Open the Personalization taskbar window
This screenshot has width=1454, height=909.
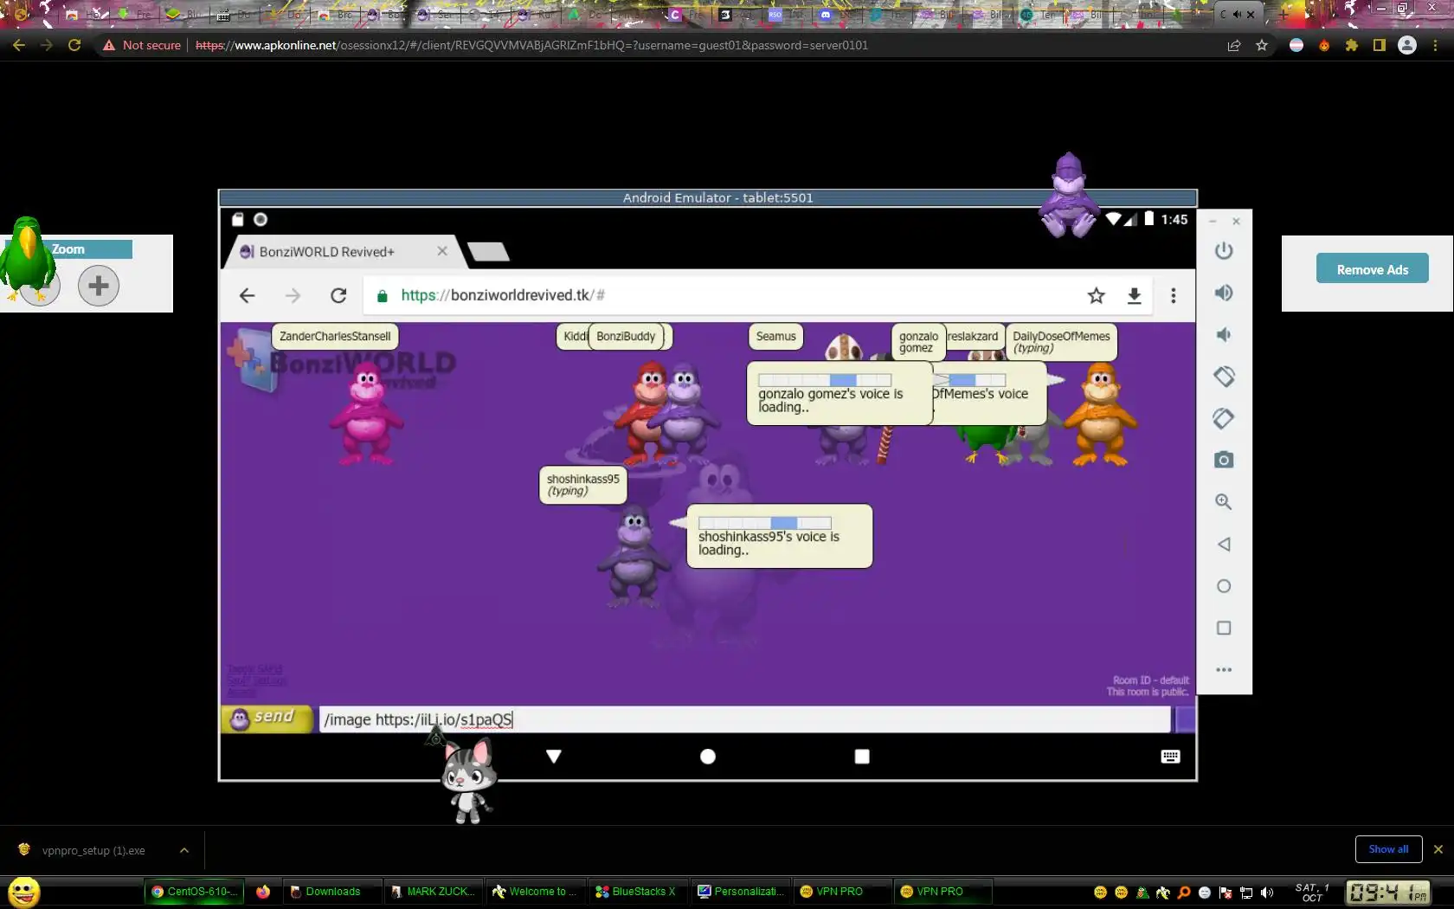click(x=741, y=892)
